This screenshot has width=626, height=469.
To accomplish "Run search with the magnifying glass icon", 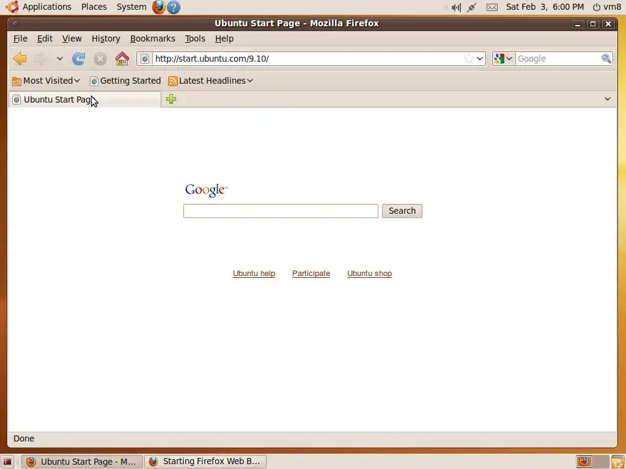I will (606, 59).
